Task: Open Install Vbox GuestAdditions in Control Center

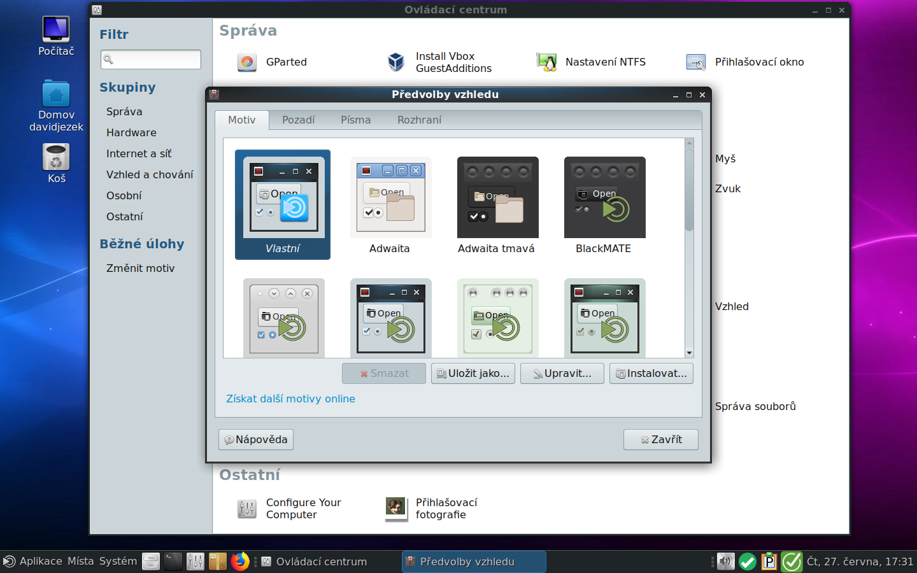Action: [439, 62]
